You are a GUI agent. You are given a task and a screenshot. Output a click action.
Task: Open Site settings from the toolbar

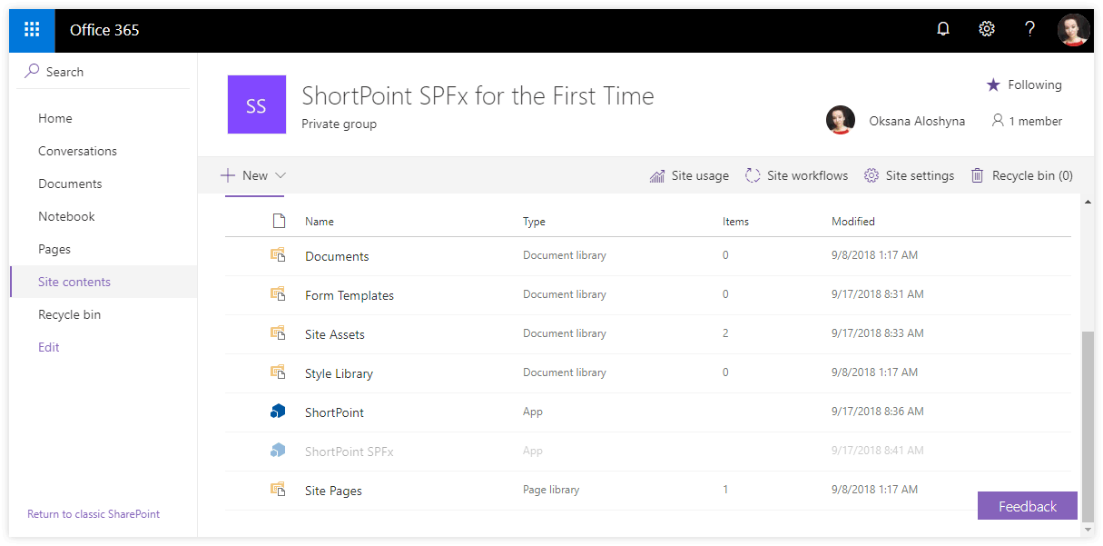[x=909, y=174]
